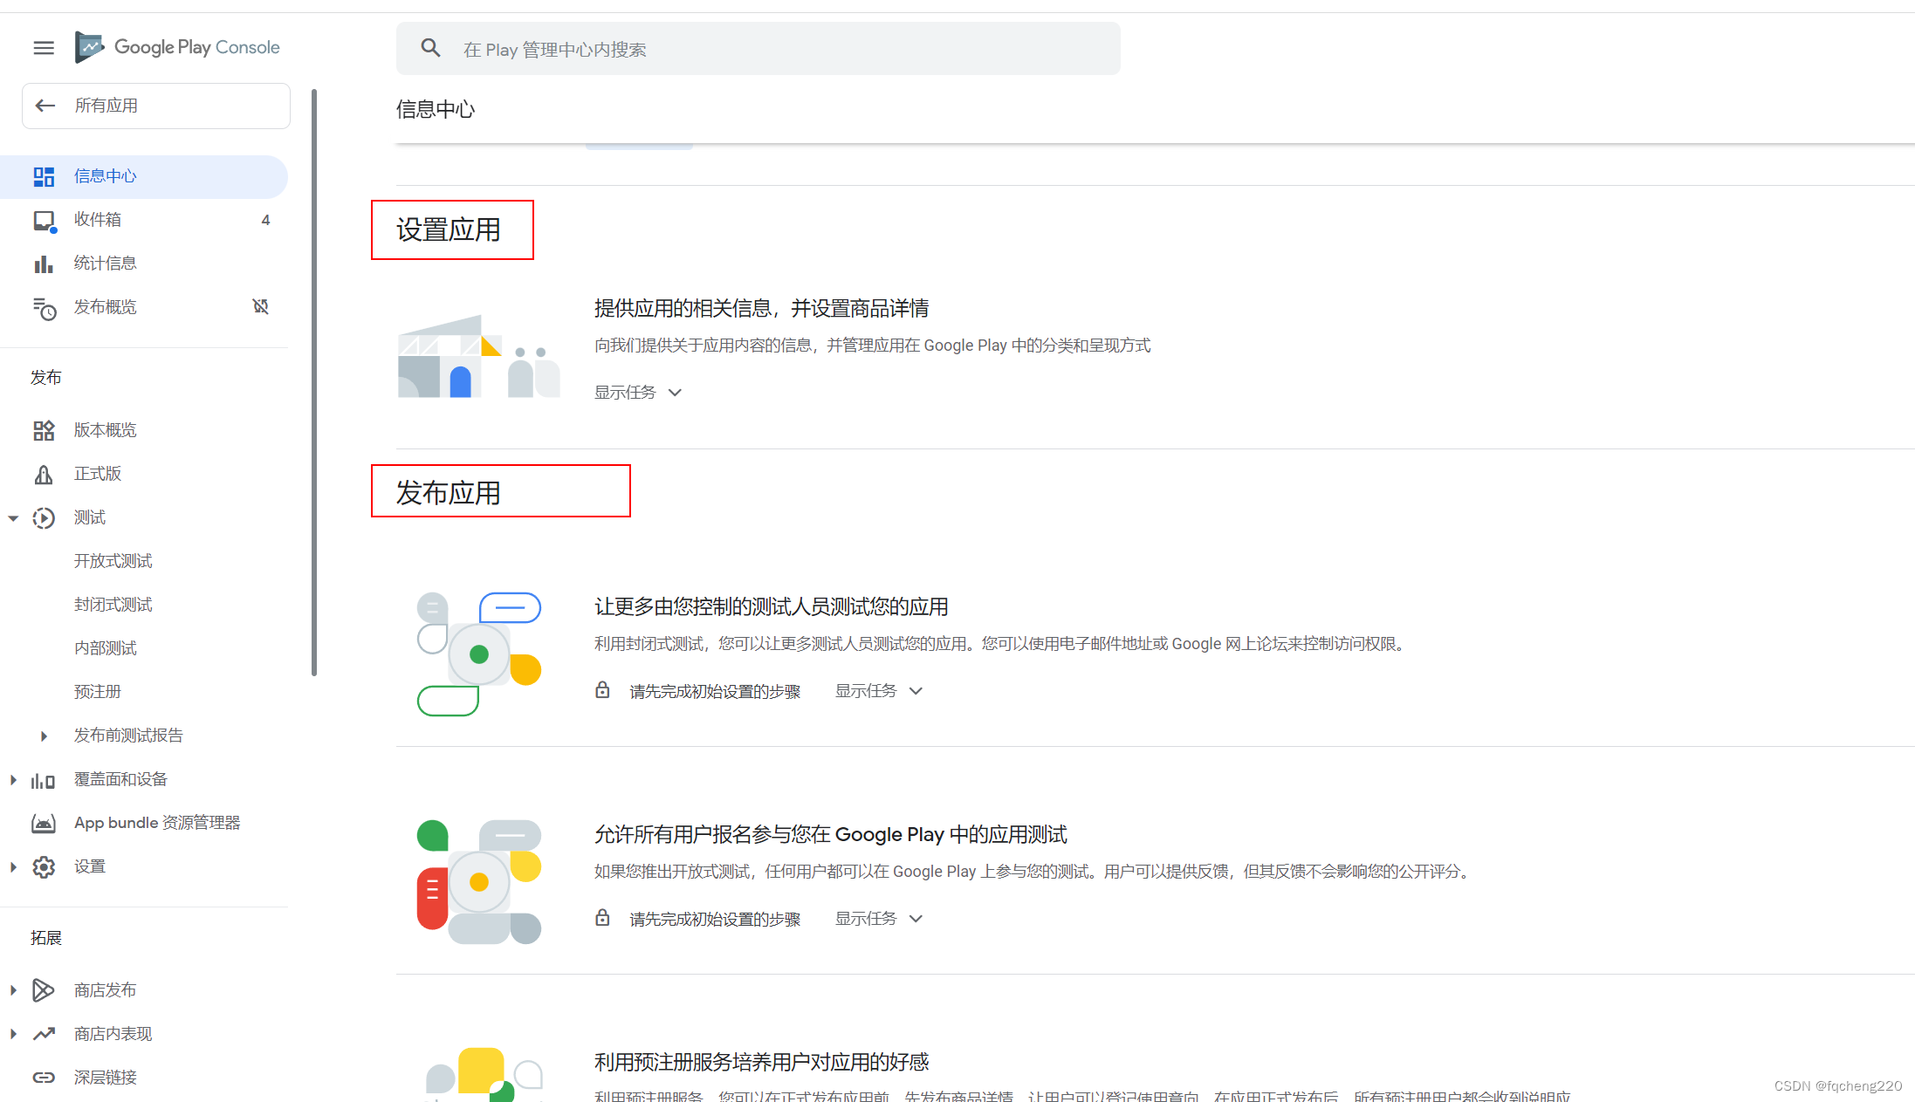This screenshot has width=1915, height=1102.
Task: Select the 版本概览 release overview icon
Action: pos(44,429)
